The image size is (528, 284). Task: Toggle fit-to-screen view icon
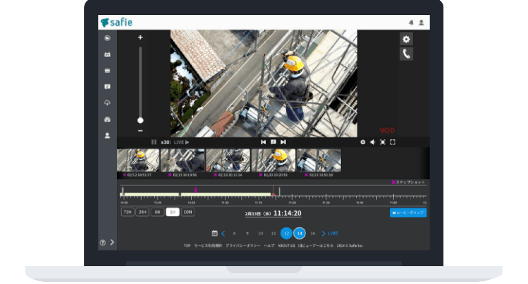(383, 142)
